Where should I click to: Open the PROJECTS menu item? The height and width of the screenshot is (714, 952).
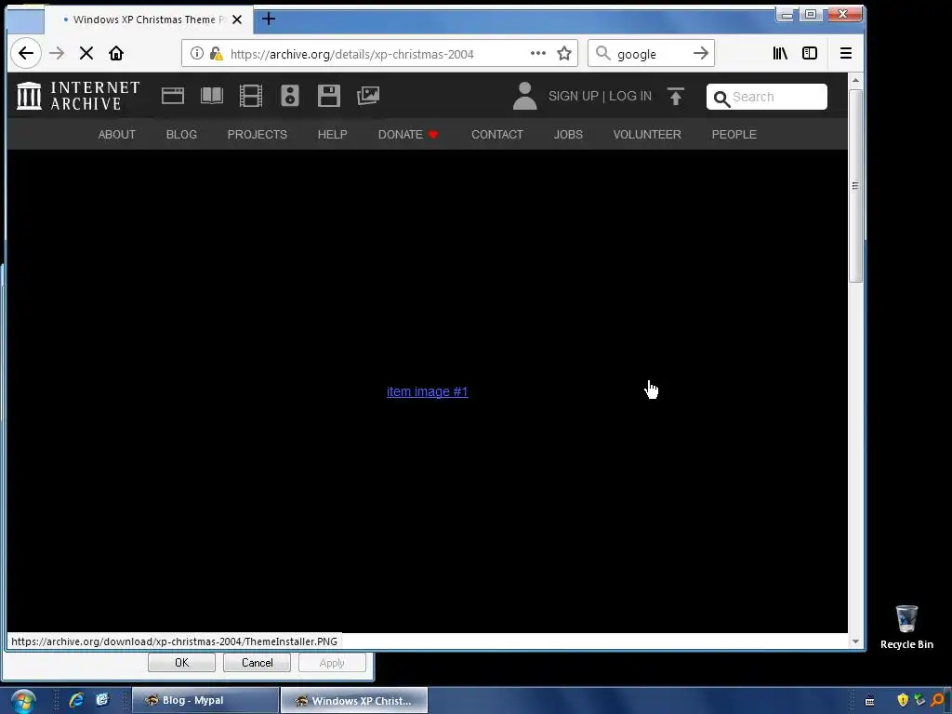coord(257,134)
